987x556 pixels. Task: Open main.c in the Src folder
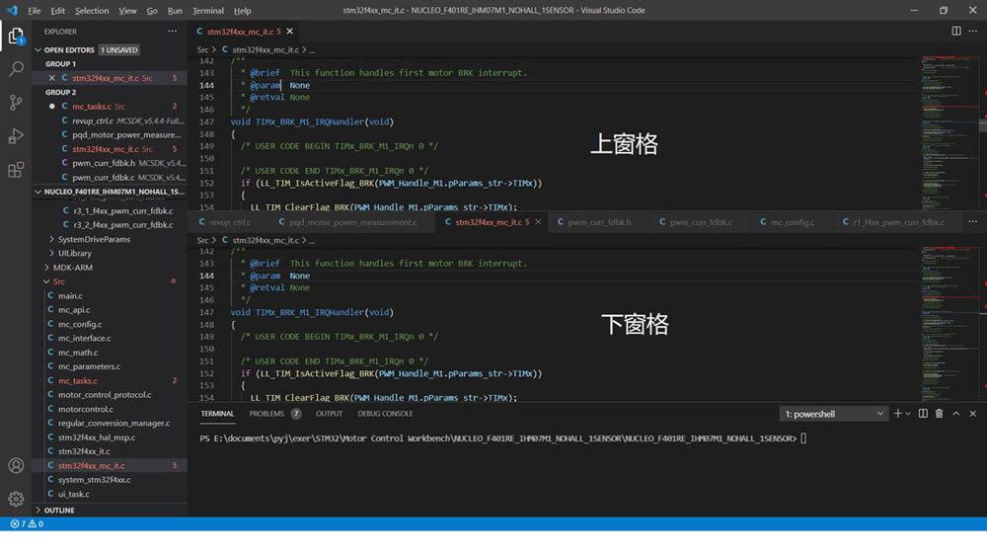70,296
